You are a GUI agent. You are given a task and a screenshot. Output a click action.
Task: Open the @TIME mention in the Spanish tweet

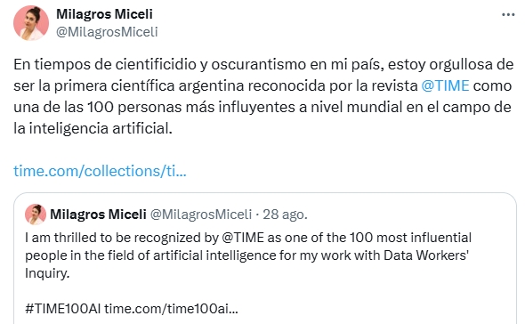coord(445,85)
